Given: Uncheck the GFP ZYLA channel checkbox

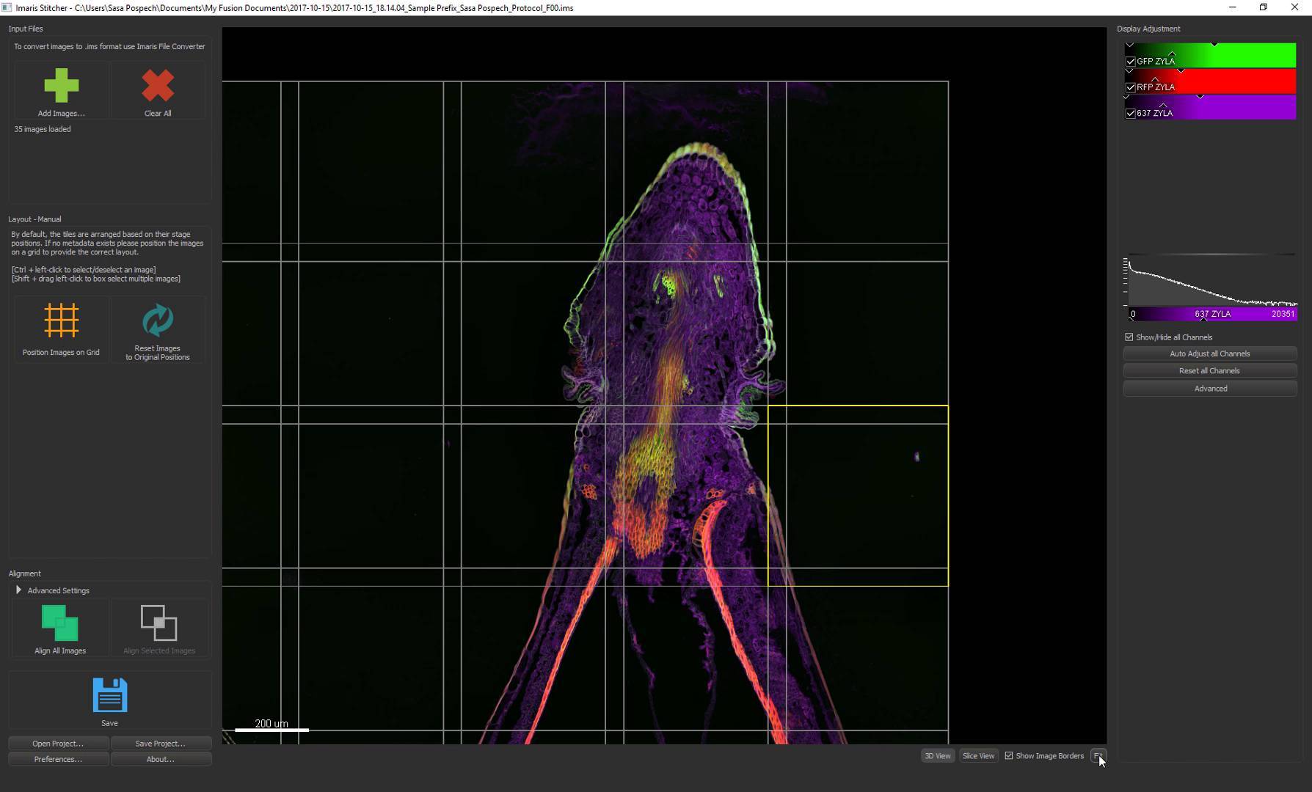Looking at the screenshot, I should (1131, 62).
